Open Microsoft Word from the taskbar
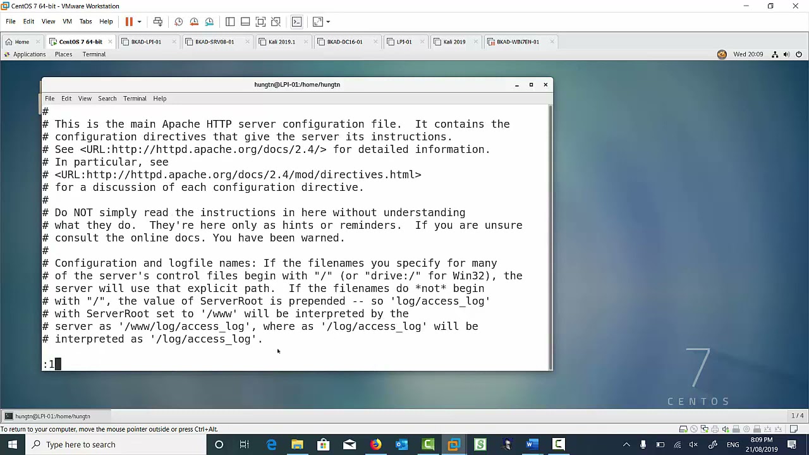Screen dimensions: 809x455 (x=532, y=444)
